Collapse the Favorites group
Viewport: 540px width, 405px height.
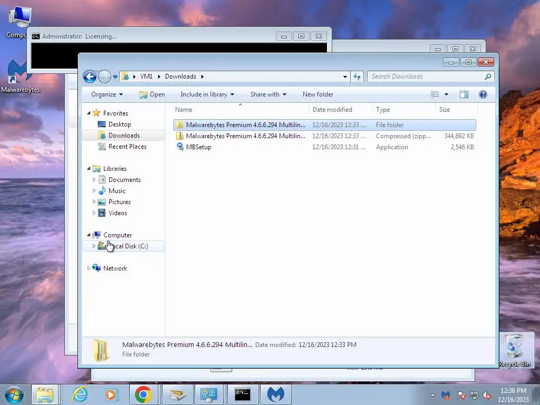pyautogui.click(x=89, y=113)
